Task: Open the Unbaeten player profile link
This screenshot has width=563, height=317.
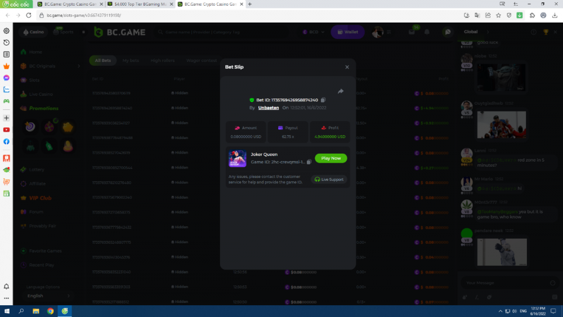Action: coord(269,108)
